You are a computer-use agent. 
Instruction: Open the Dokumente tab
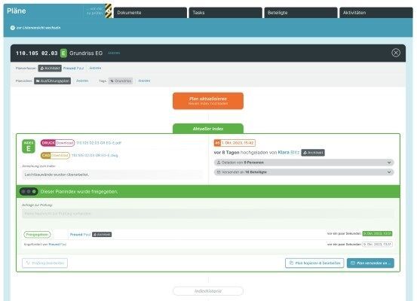(150, 13)
